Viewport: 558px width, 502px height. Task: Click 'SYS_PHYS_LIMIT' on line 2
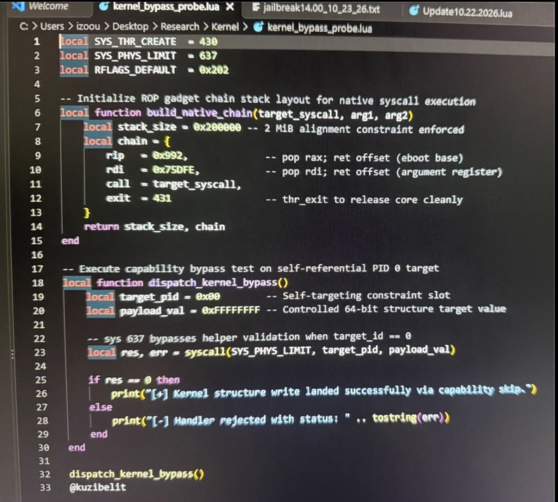135,56
